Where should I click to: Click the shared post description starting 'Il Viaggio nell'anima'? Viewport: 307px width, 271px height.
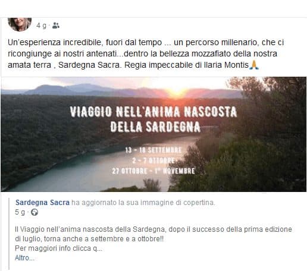pos(153,234)
